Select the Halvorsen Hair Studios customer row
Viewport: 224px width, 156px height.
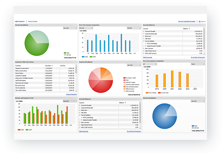(45, 83)
